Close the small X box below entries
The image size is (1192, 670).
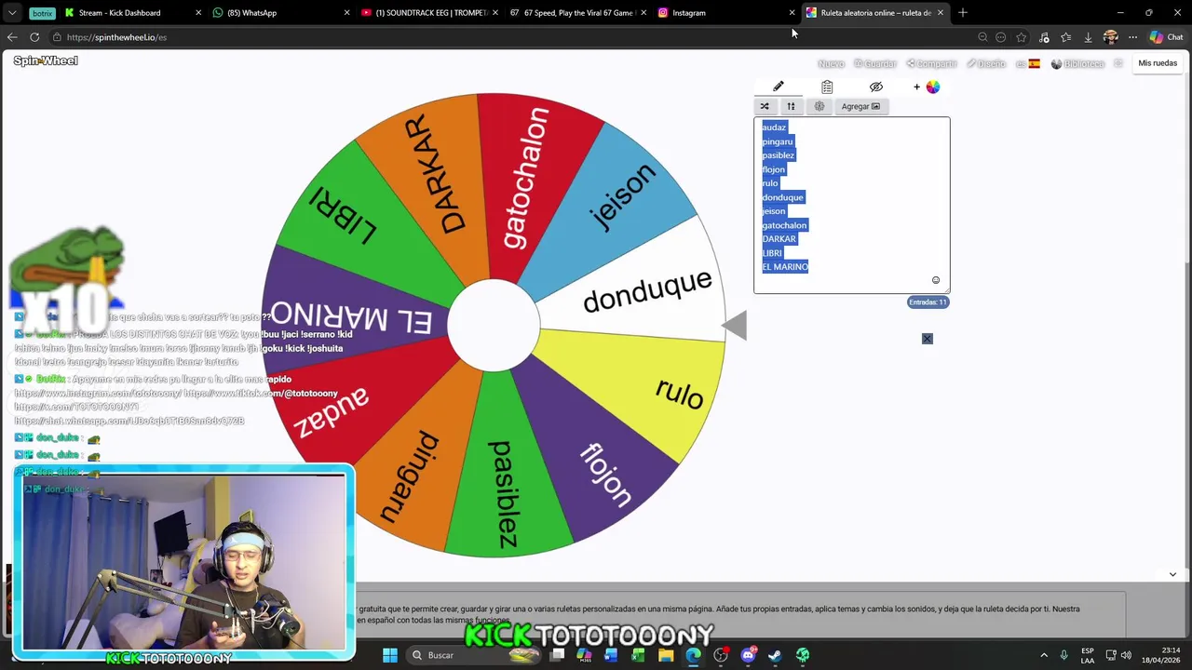click(x=928, y=339)
